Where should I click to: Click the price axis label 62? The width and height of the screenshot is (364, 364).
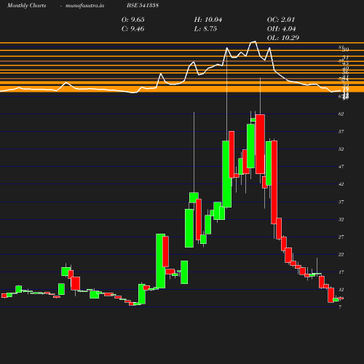tap(341, 114)
